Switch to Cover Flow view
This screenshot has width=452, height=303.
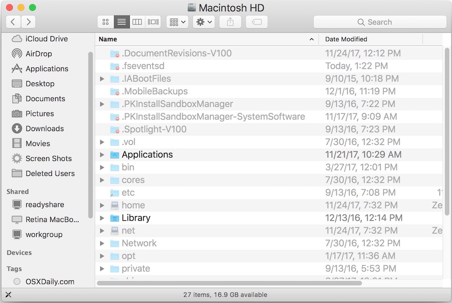153,22
